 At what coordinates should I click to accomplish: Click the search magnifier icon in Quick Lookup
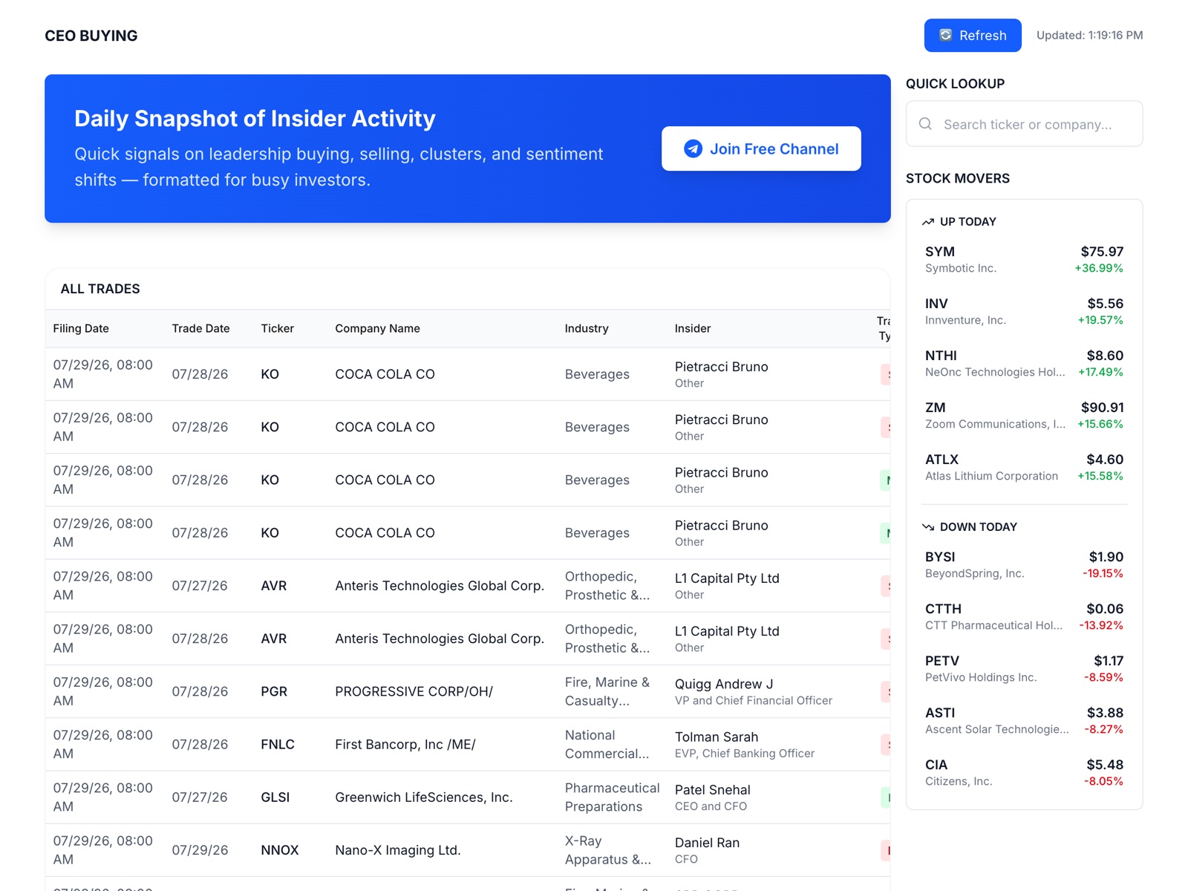925,124
